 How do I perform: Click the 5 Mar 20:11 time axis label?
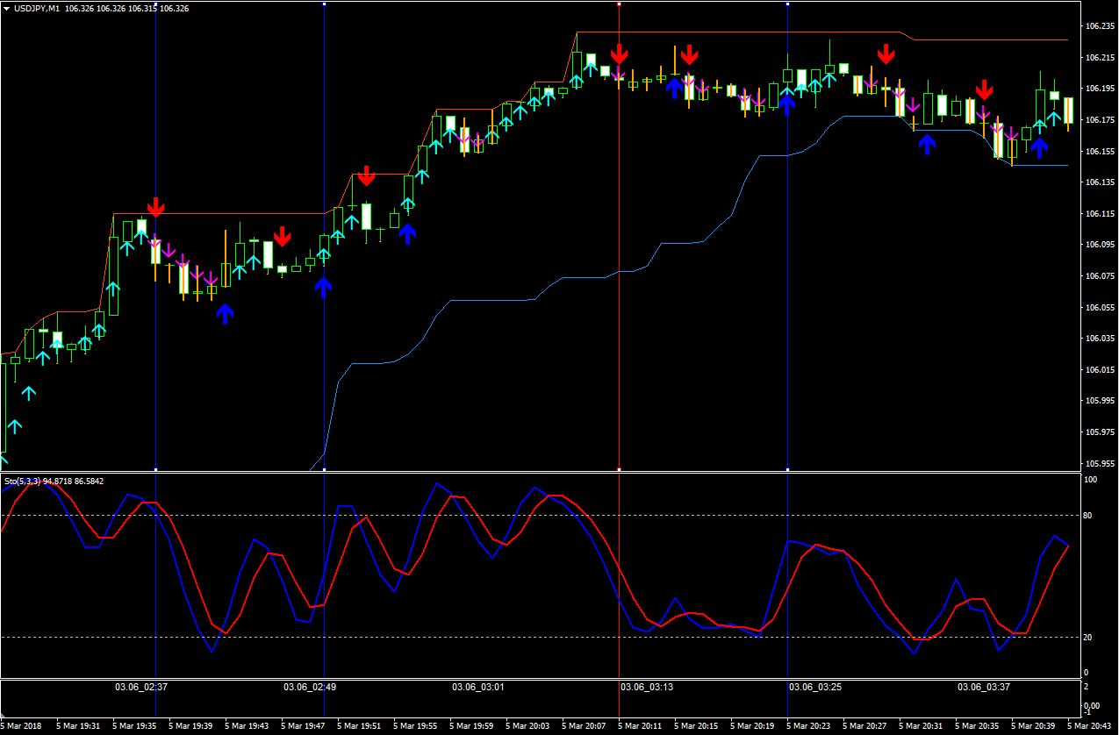click(640, 726)
